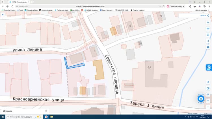This screenshot has height=119, width=212.
Task: Go back with browser back arrow
Action: [x=3, y=6]
